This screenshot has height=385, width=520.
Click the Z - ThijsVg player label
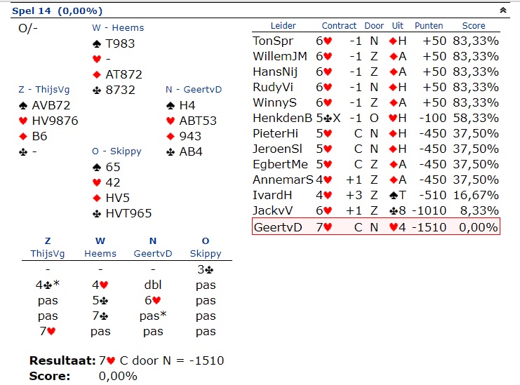(44, 90)
